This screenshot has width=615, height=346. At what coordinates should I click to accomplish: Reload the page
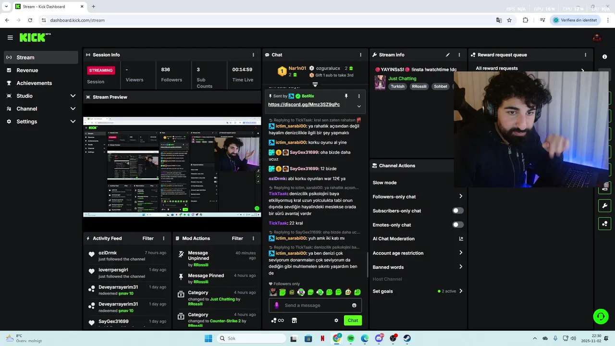point(30,20)
